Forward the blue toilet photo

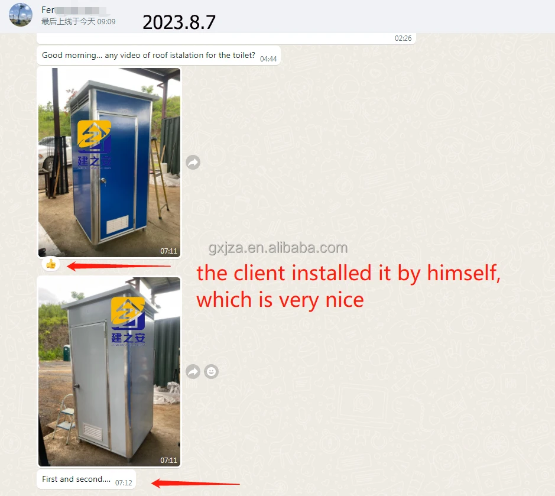(193, 162)
